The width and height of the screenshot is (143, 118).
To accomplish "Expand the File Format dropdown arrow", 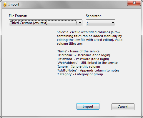I will pos(80,23).
